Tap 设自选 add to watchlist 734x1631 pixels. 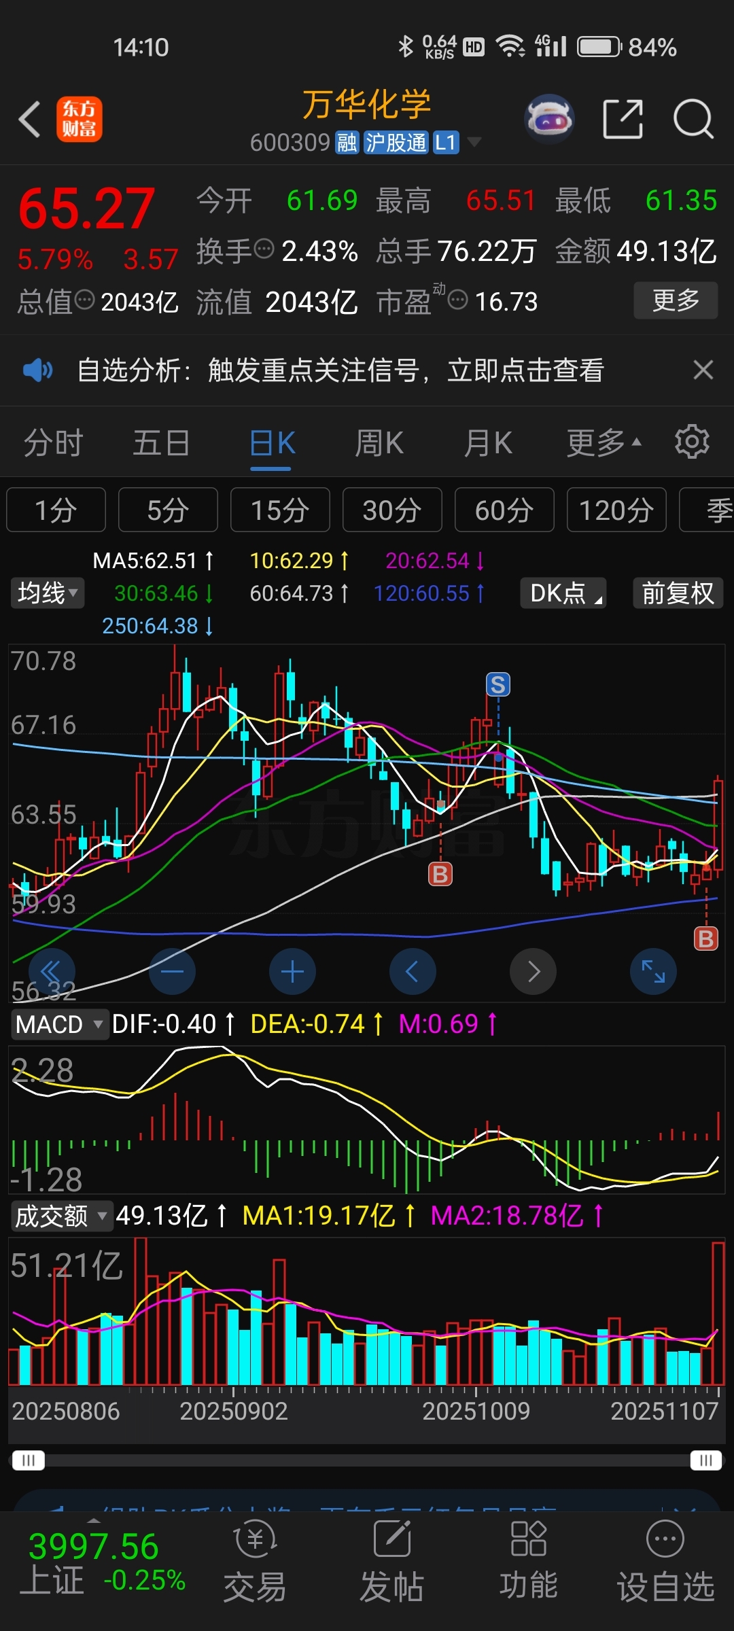pos(665,1562)
